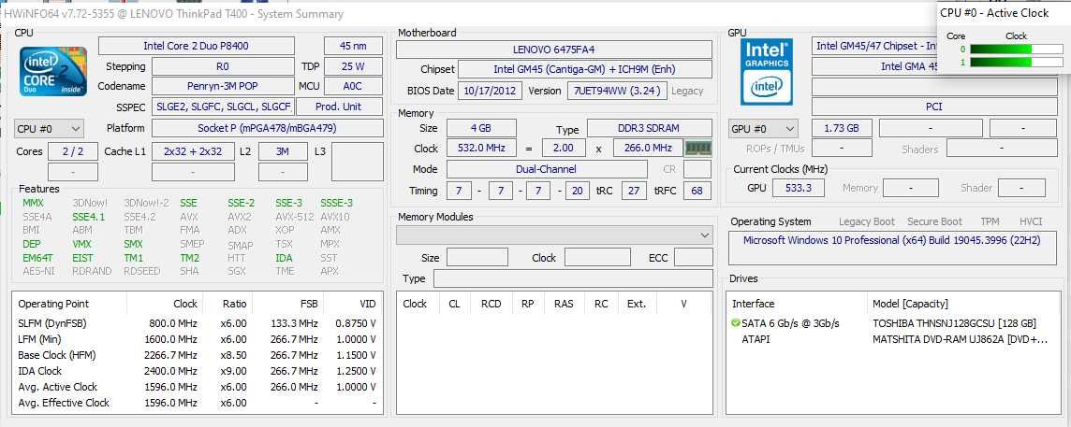Click the Socket P platform field

267,128
